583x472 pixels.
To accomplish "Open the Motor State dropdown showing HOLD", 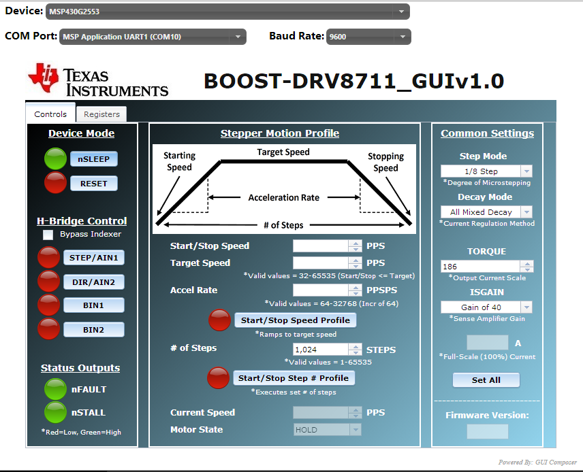I will click(327, 430).
